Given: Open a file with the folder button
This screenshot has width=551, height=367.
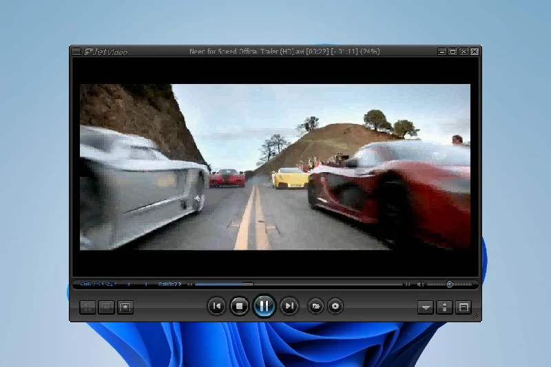Looking at the screenshot, I should pos(315,306).
